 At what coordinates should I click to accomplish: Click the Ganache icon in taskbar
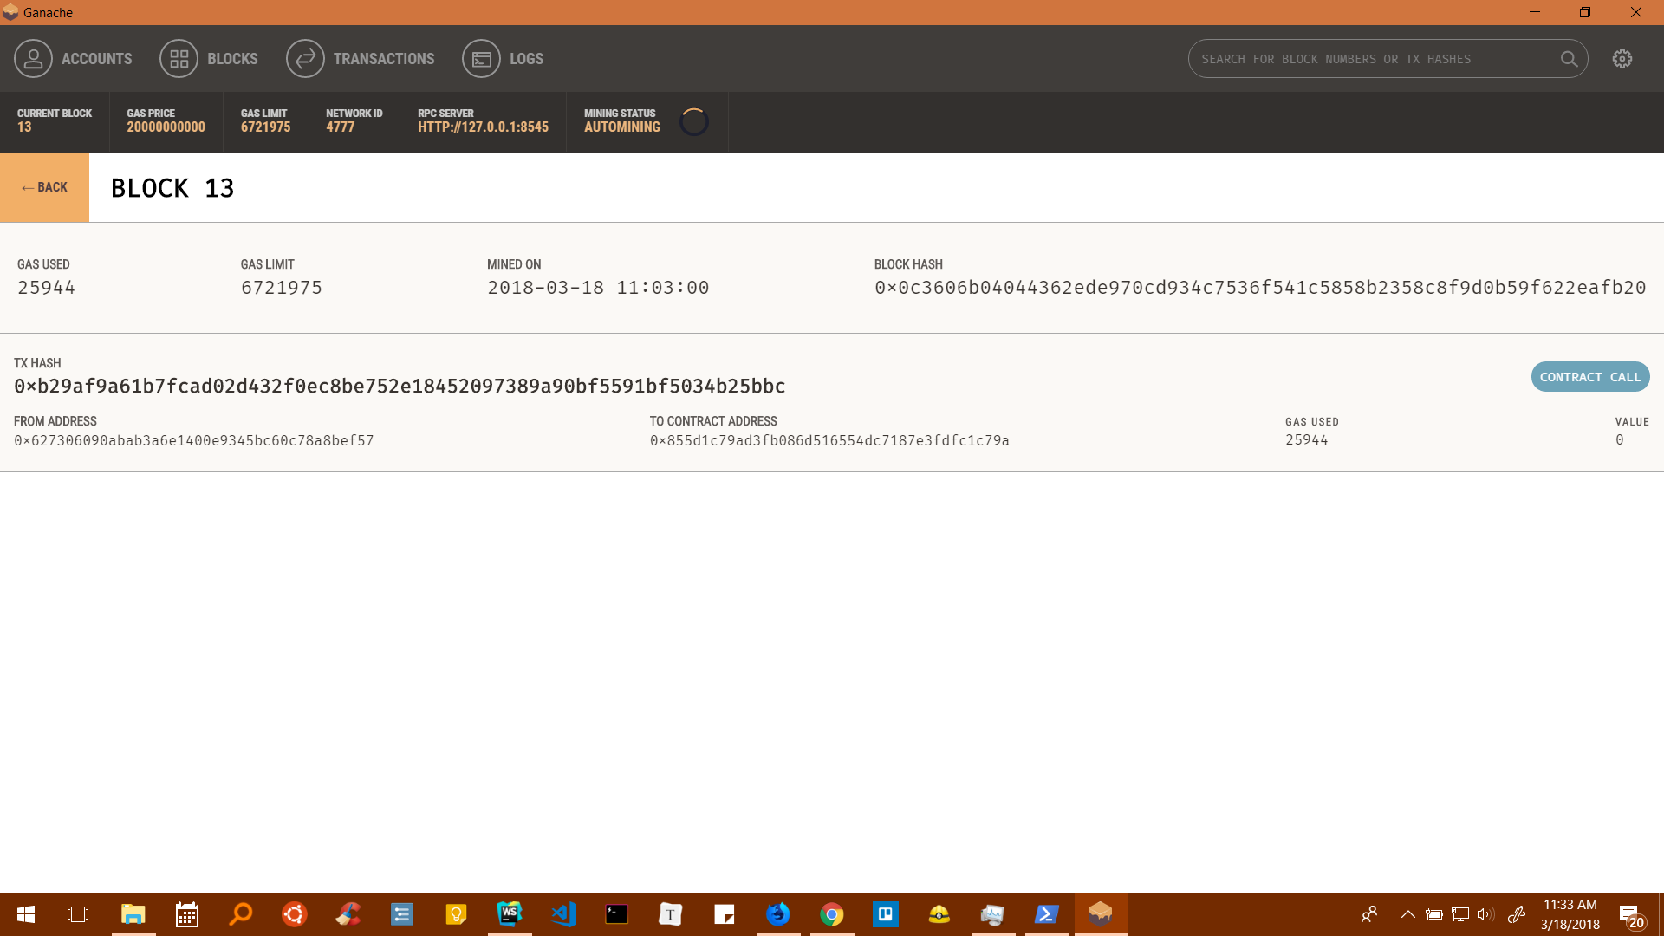[1101, 914]
